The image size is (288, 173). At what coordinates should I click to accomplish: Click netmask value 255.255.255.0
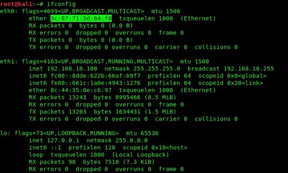pos(157,69)
